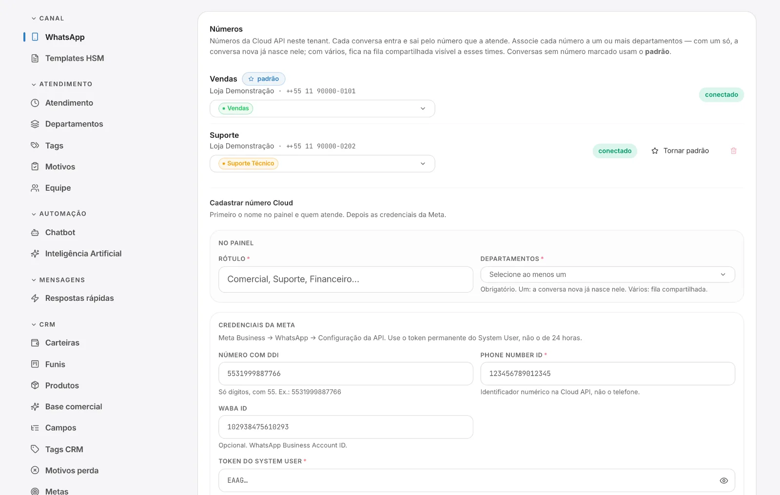The width and height of the screenshot is (780, 495).
Task: Click the phone number ++55 11 90000-0202
Action: [x=321, y=146]
